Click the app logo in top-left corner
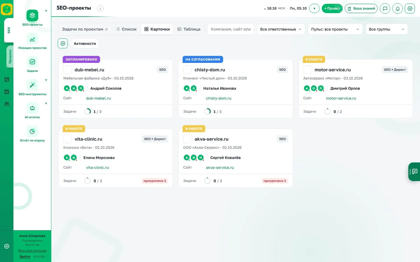 click(7, 9)
